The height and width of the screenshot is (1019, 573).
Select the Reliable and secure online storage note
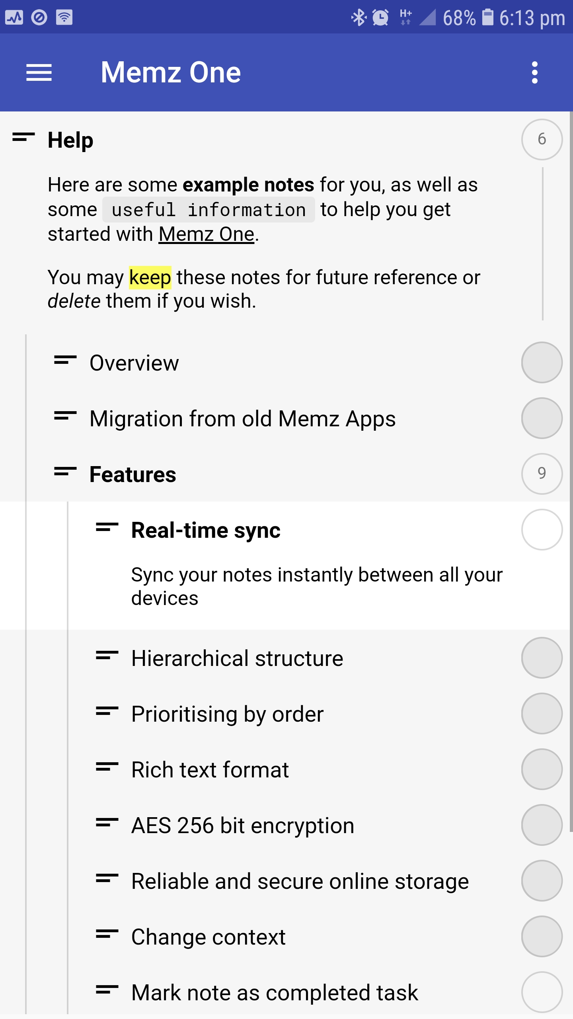click(300, 881)
